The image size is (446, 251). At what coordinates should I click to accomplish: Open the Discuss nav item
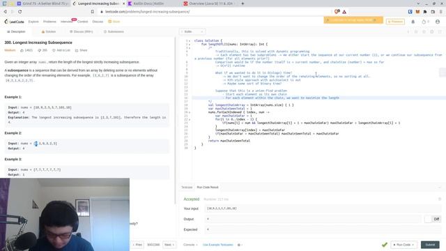click(x=98, y=22)
